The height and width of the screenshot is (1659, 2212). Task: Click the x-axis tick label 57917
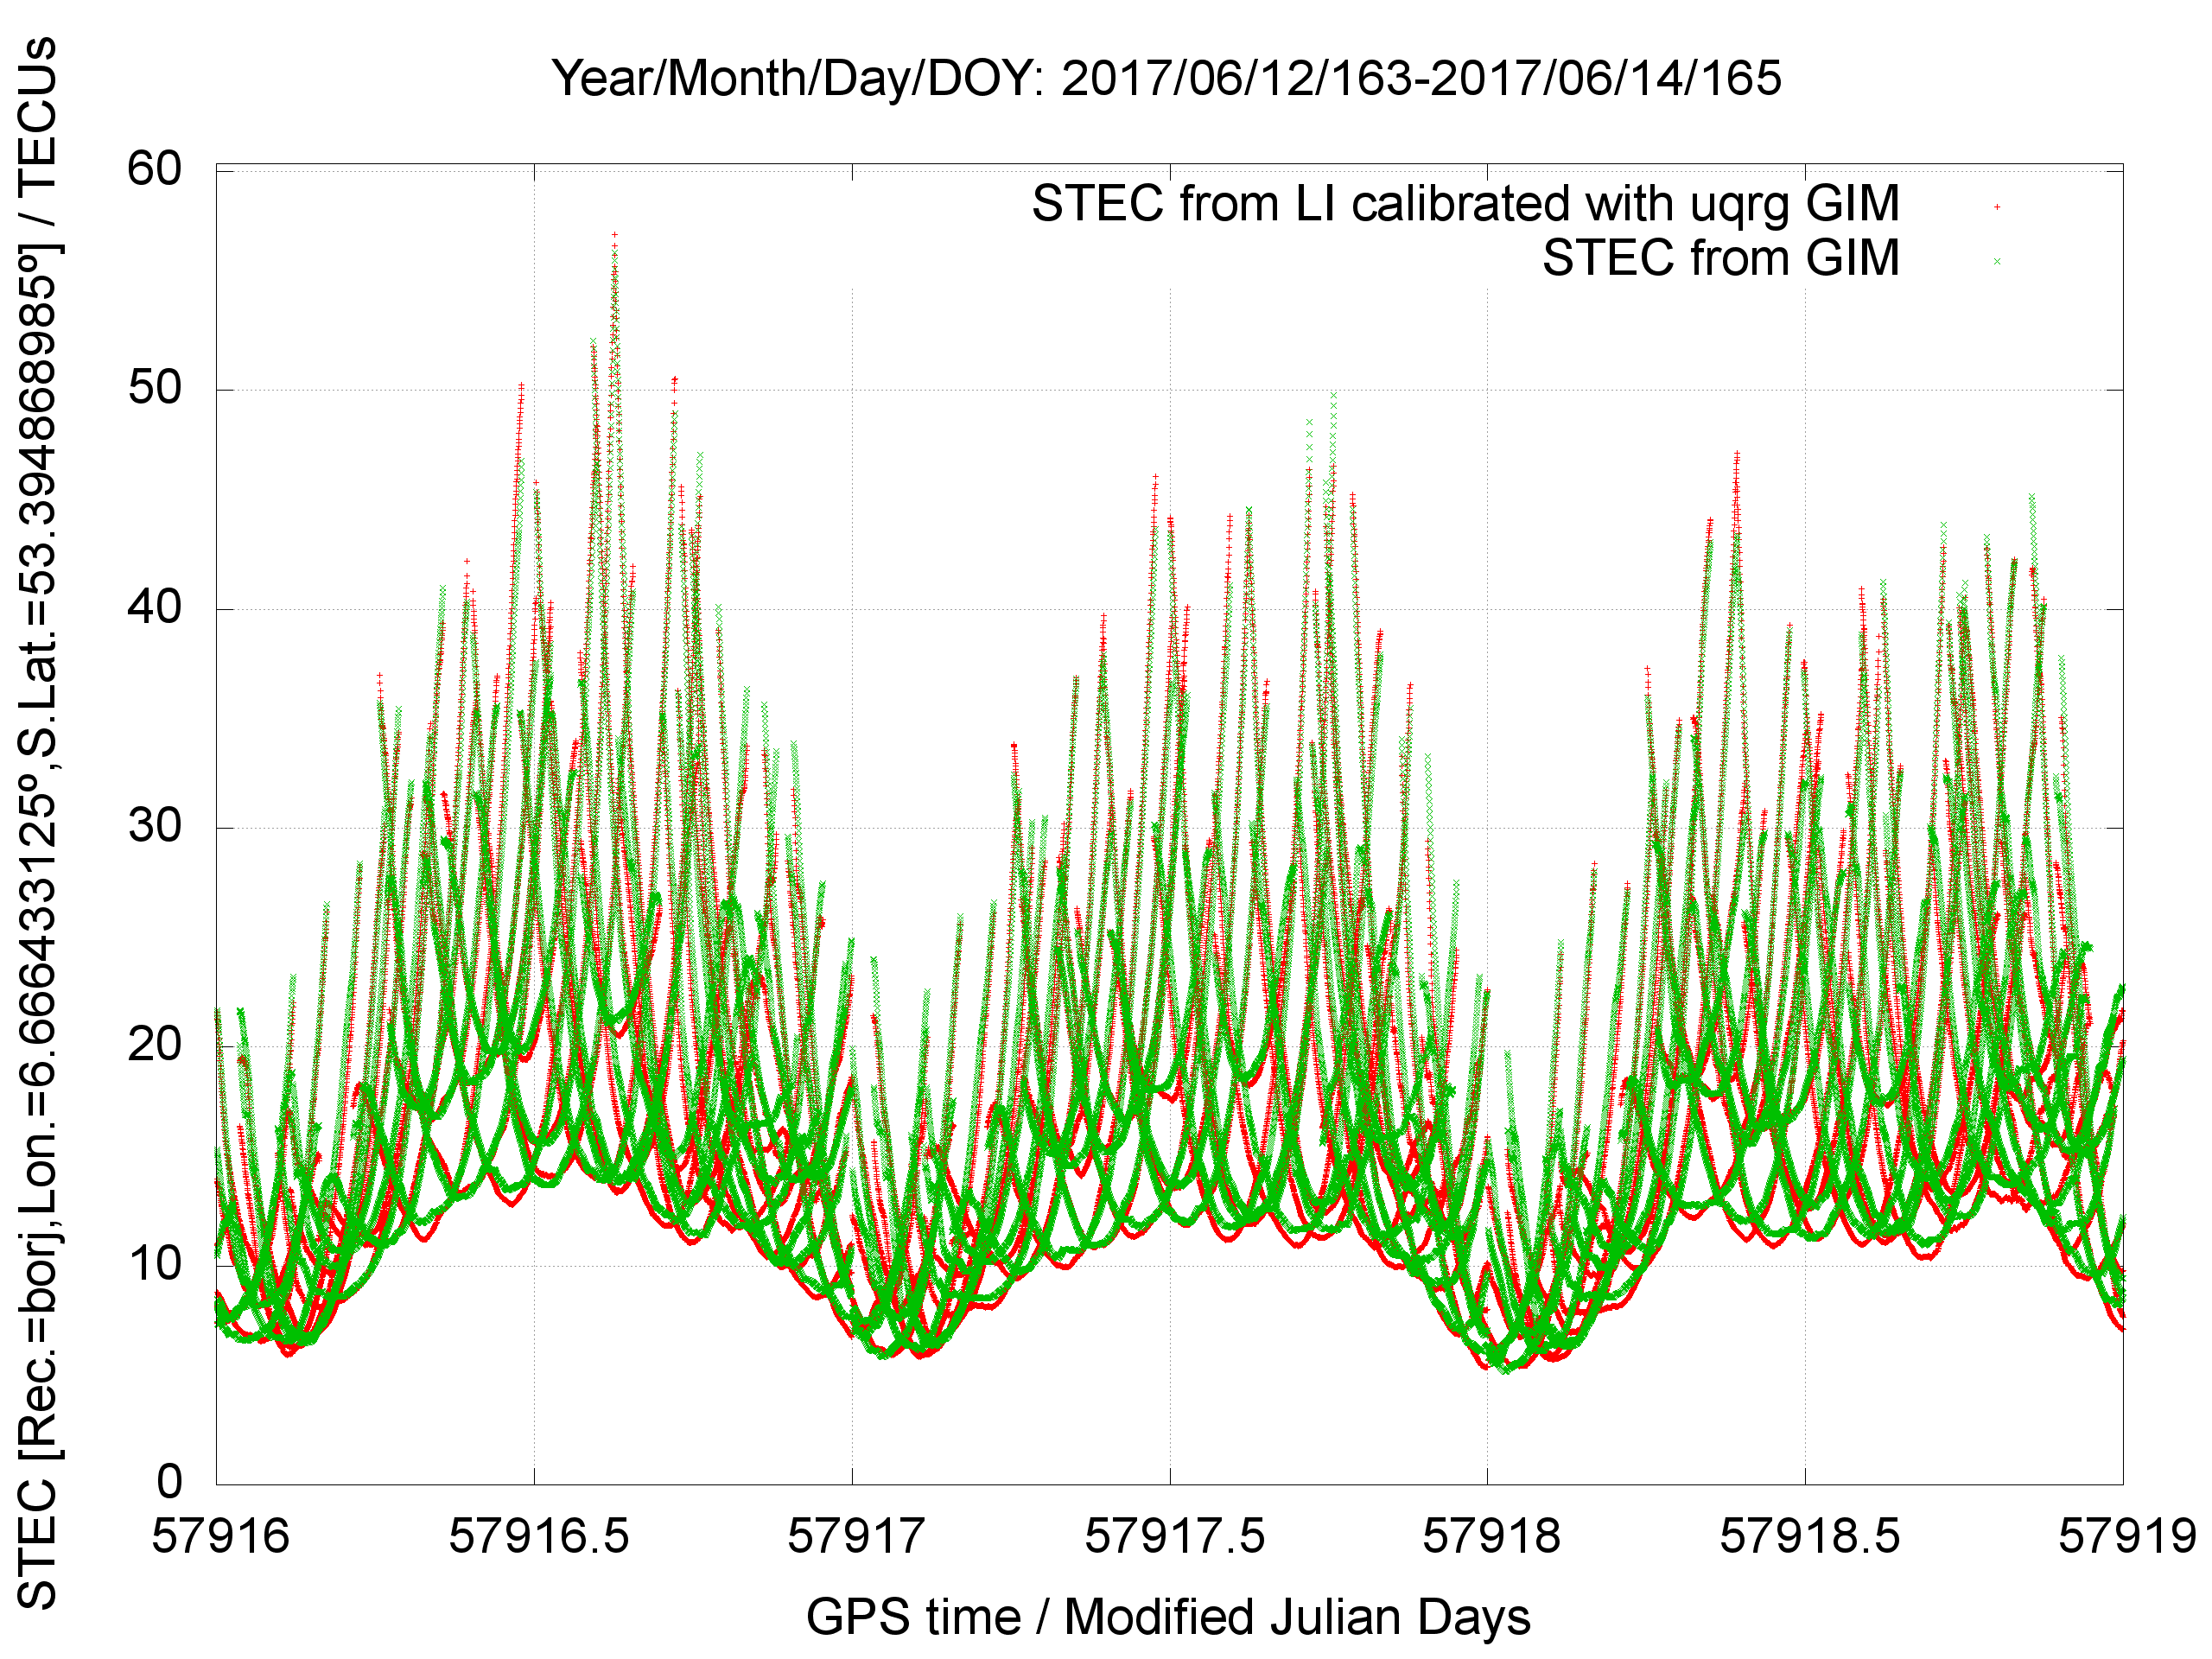855,1536
